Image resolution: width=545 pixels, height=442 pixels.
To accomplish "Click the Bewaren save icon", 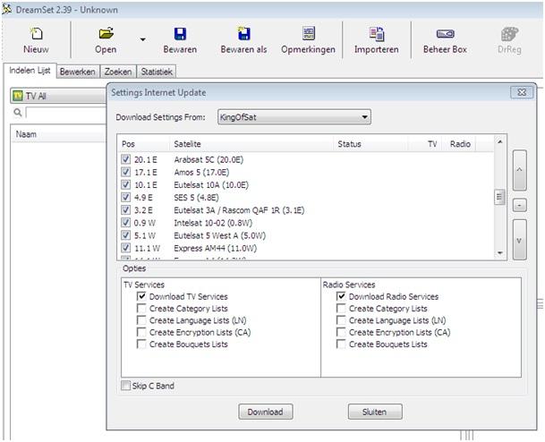I will point(180,34).
